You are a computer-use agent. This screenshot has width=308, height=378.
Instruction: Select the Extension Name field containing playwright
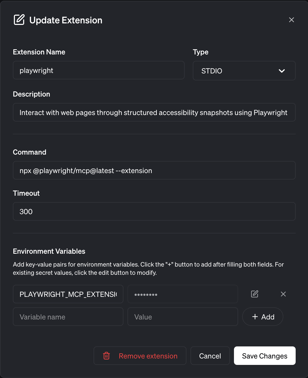98,70
